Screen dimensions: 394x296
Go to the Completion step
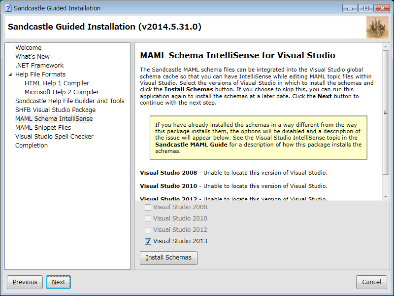32,146
